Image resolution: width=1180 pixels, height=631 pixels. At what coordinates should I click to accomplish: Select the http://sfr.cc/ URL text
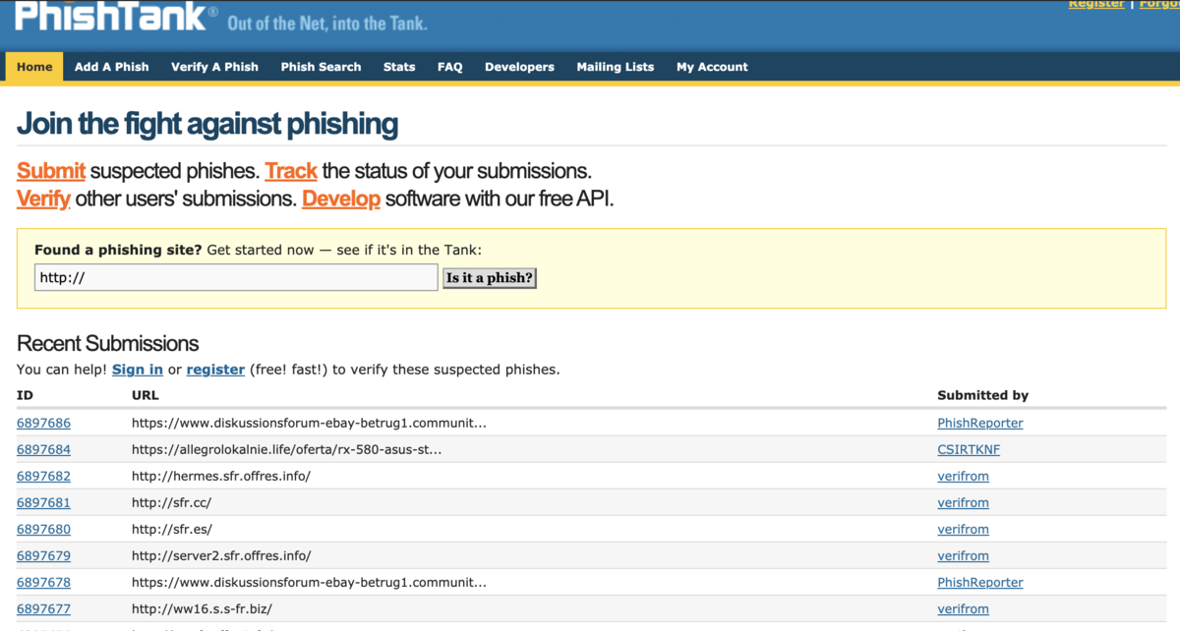pos(171,502)
